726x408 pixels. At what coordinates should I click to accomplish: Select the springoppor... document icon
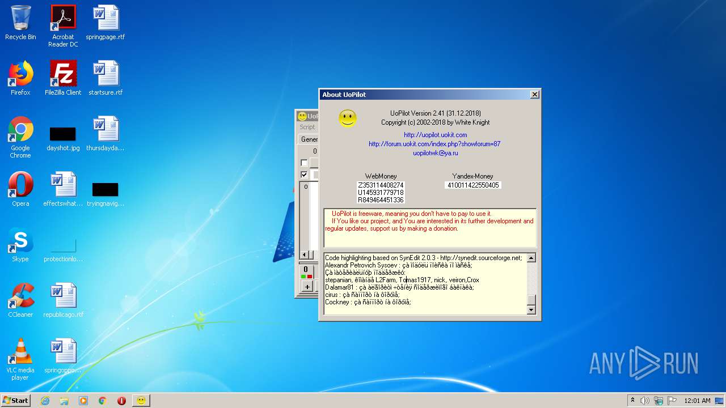[x=63, y=356]
